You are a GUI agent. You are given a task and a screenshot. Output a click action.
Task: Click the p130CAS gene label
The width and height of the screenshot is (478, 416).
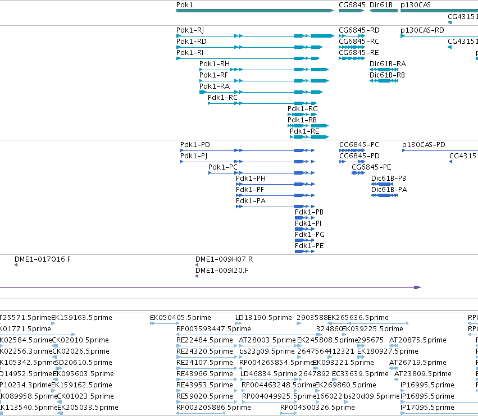(415, 5)
